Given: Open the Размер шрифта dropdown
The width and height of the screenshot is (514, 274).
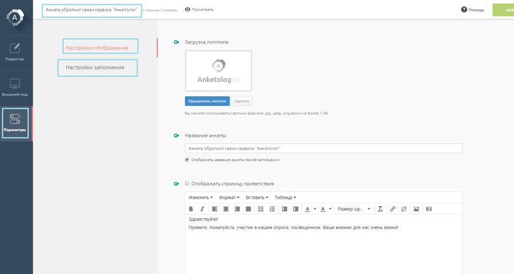Looking at the screenshot, I should [354, 209].
